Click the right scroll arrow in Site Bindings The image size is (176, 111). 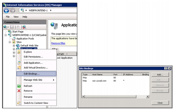(147, 97)
